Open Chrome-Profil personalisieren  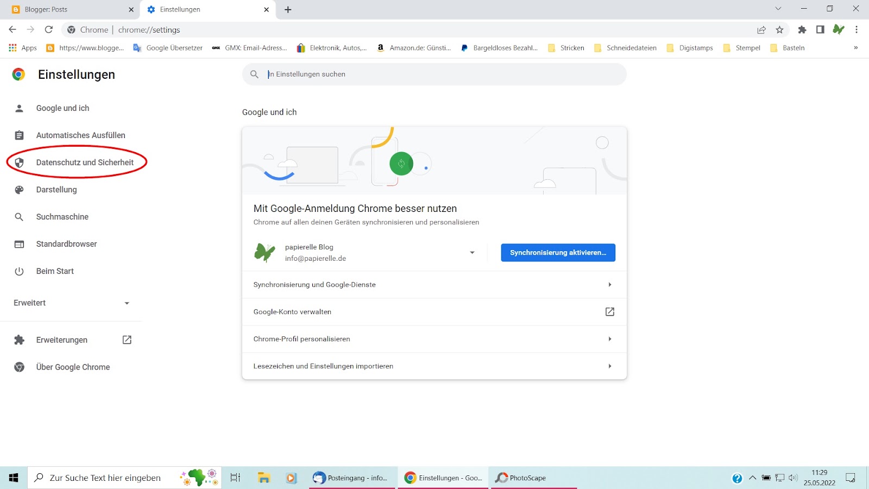(434, 339)
